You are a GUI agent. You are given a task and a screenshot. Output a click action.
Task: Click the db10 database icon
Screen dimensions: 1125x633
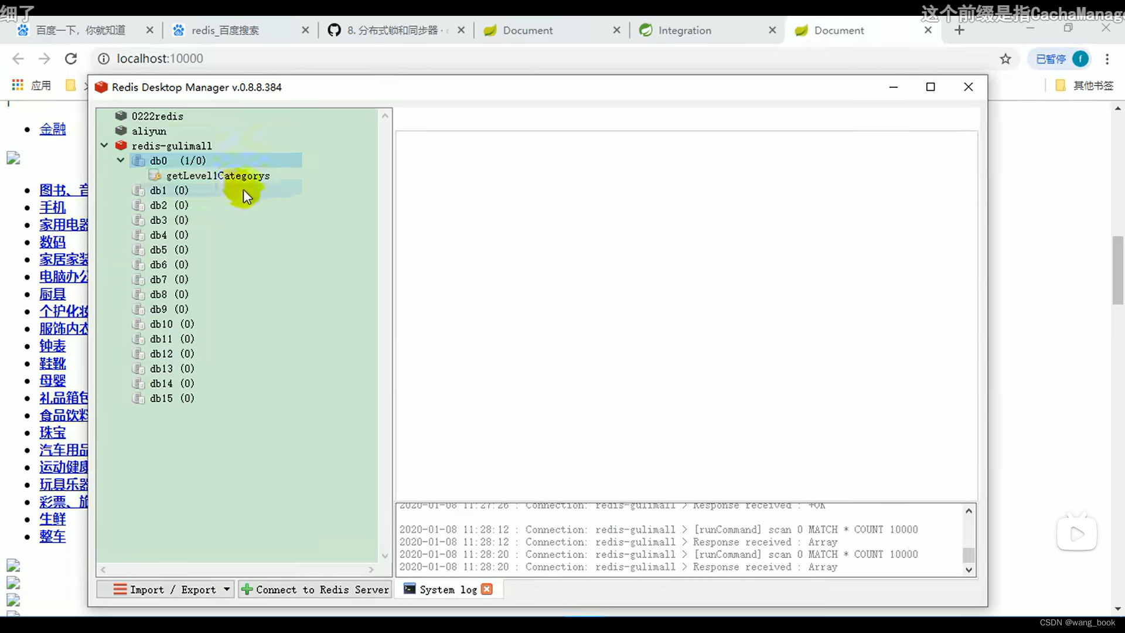[139, 324]
